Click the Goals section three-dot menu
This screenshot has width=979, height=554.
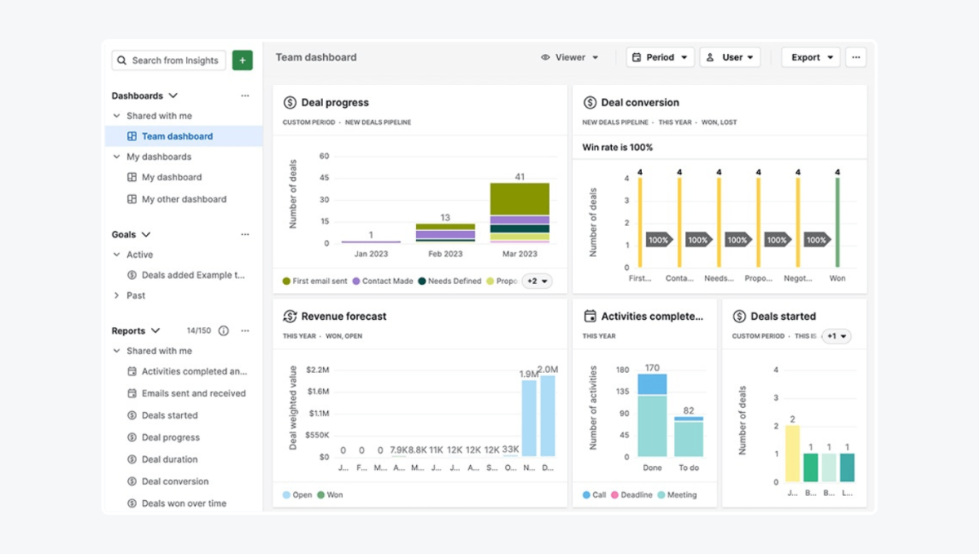point(245,235)
